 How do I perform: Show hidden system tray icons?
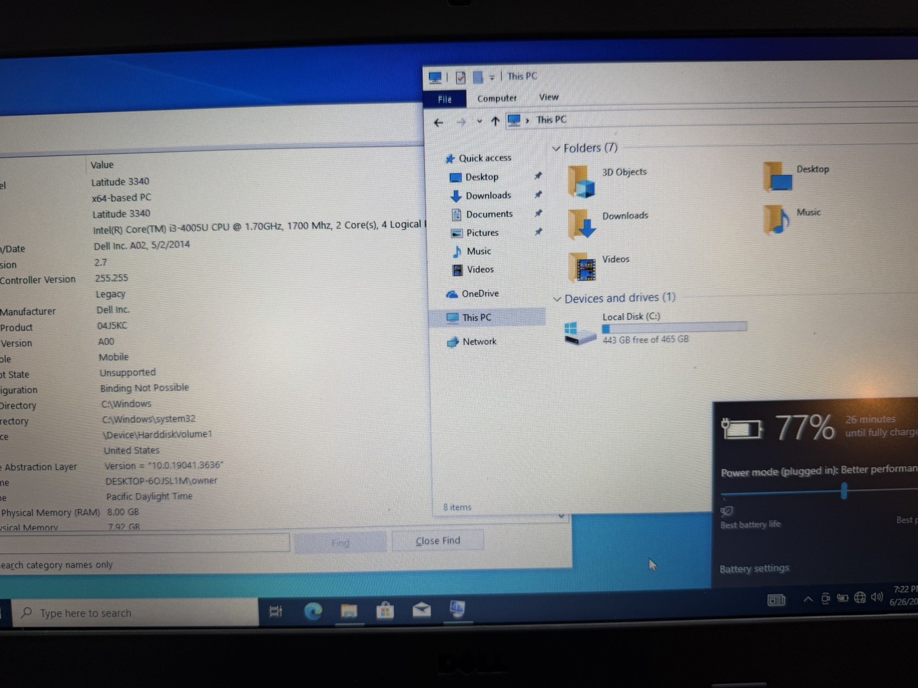tap(808, 599)
